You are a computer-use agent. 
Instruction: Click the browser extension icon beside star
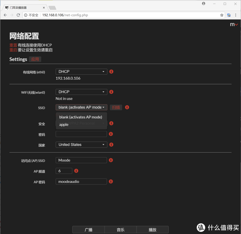coord(229,15)
